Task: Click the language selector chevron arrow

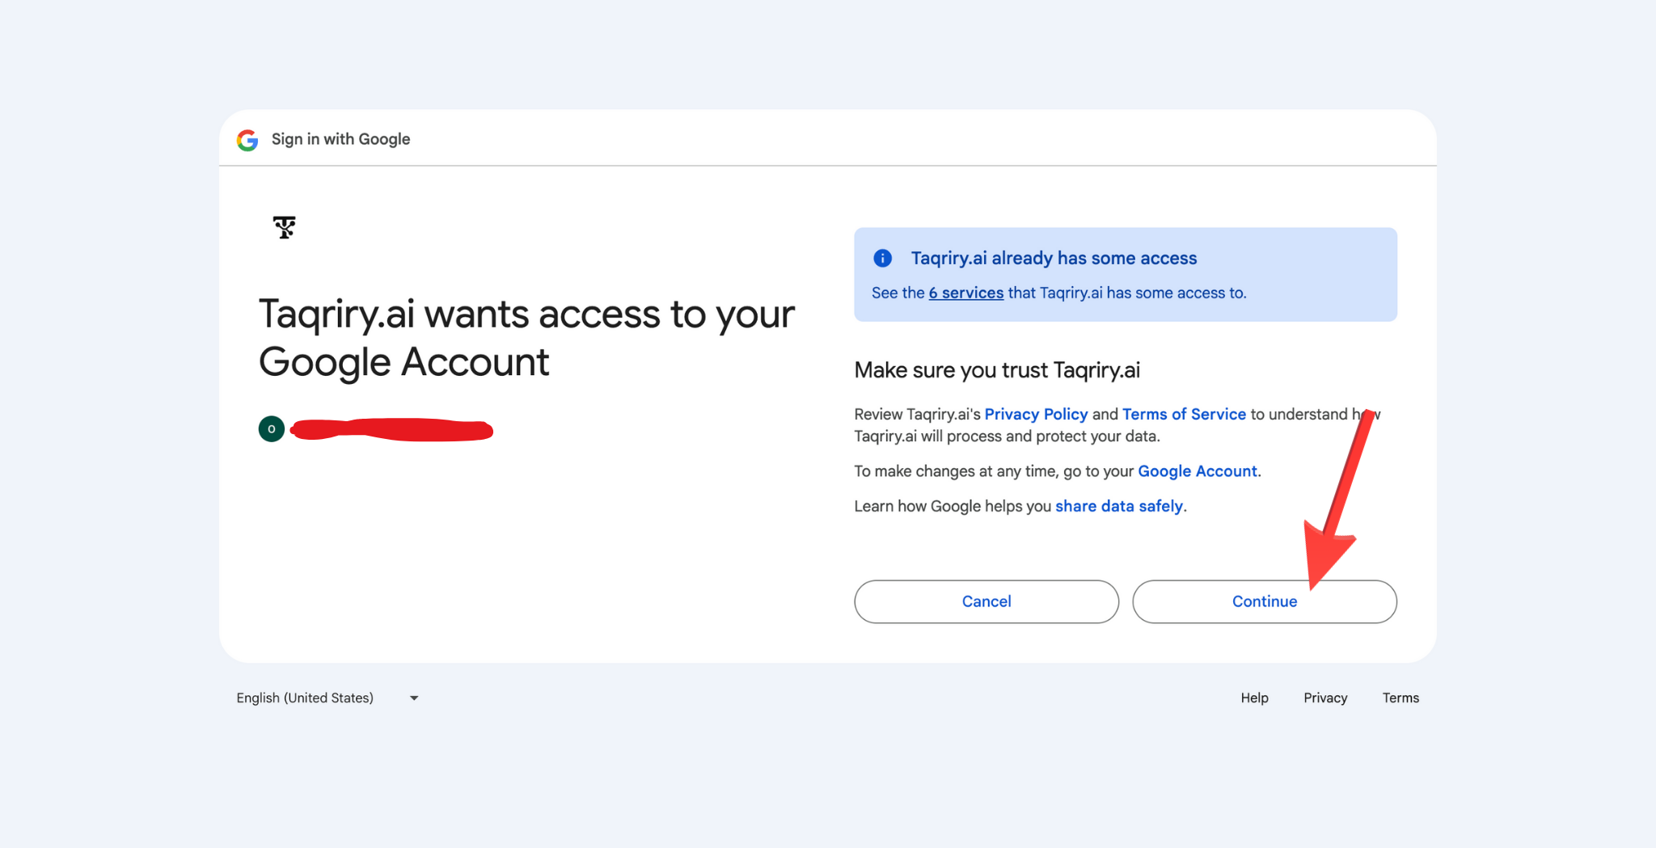Action: (413, 698)
